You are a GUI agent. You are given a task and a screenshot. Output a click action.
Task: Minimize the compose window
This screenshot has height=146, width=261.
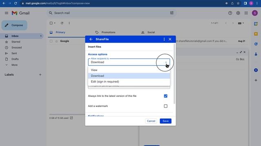237,52
